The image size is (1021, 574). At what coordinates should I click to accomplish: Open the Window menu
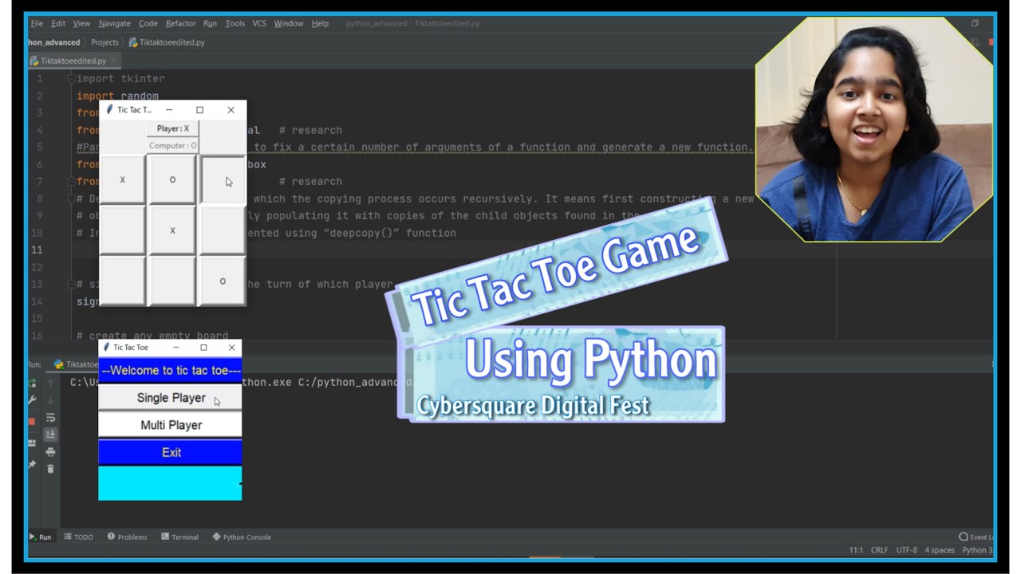tap(289, 23)
